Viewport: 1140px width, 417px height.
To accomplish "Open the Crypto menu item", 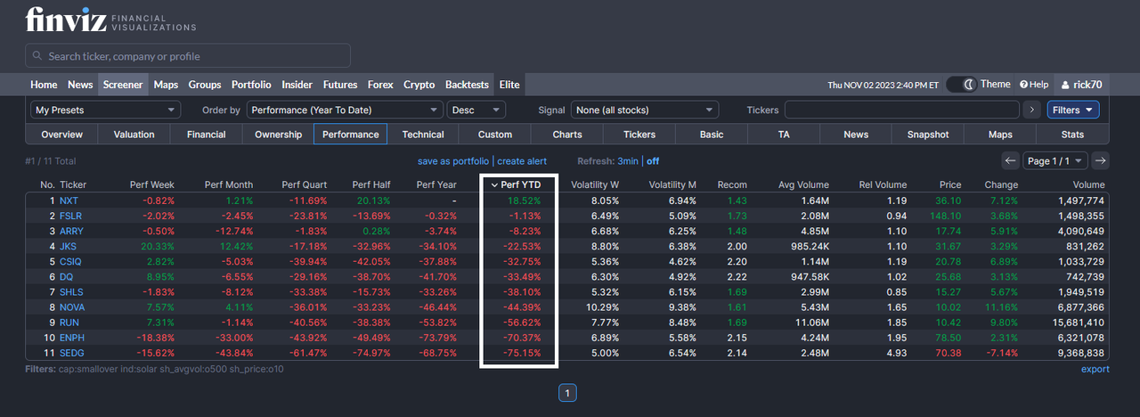I will click(x=419, y=85).
